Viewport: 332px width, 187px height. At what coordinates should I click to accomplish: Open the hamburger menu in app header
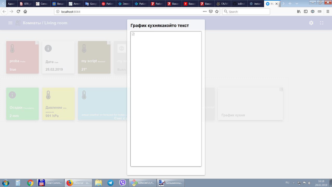point(10,23)
